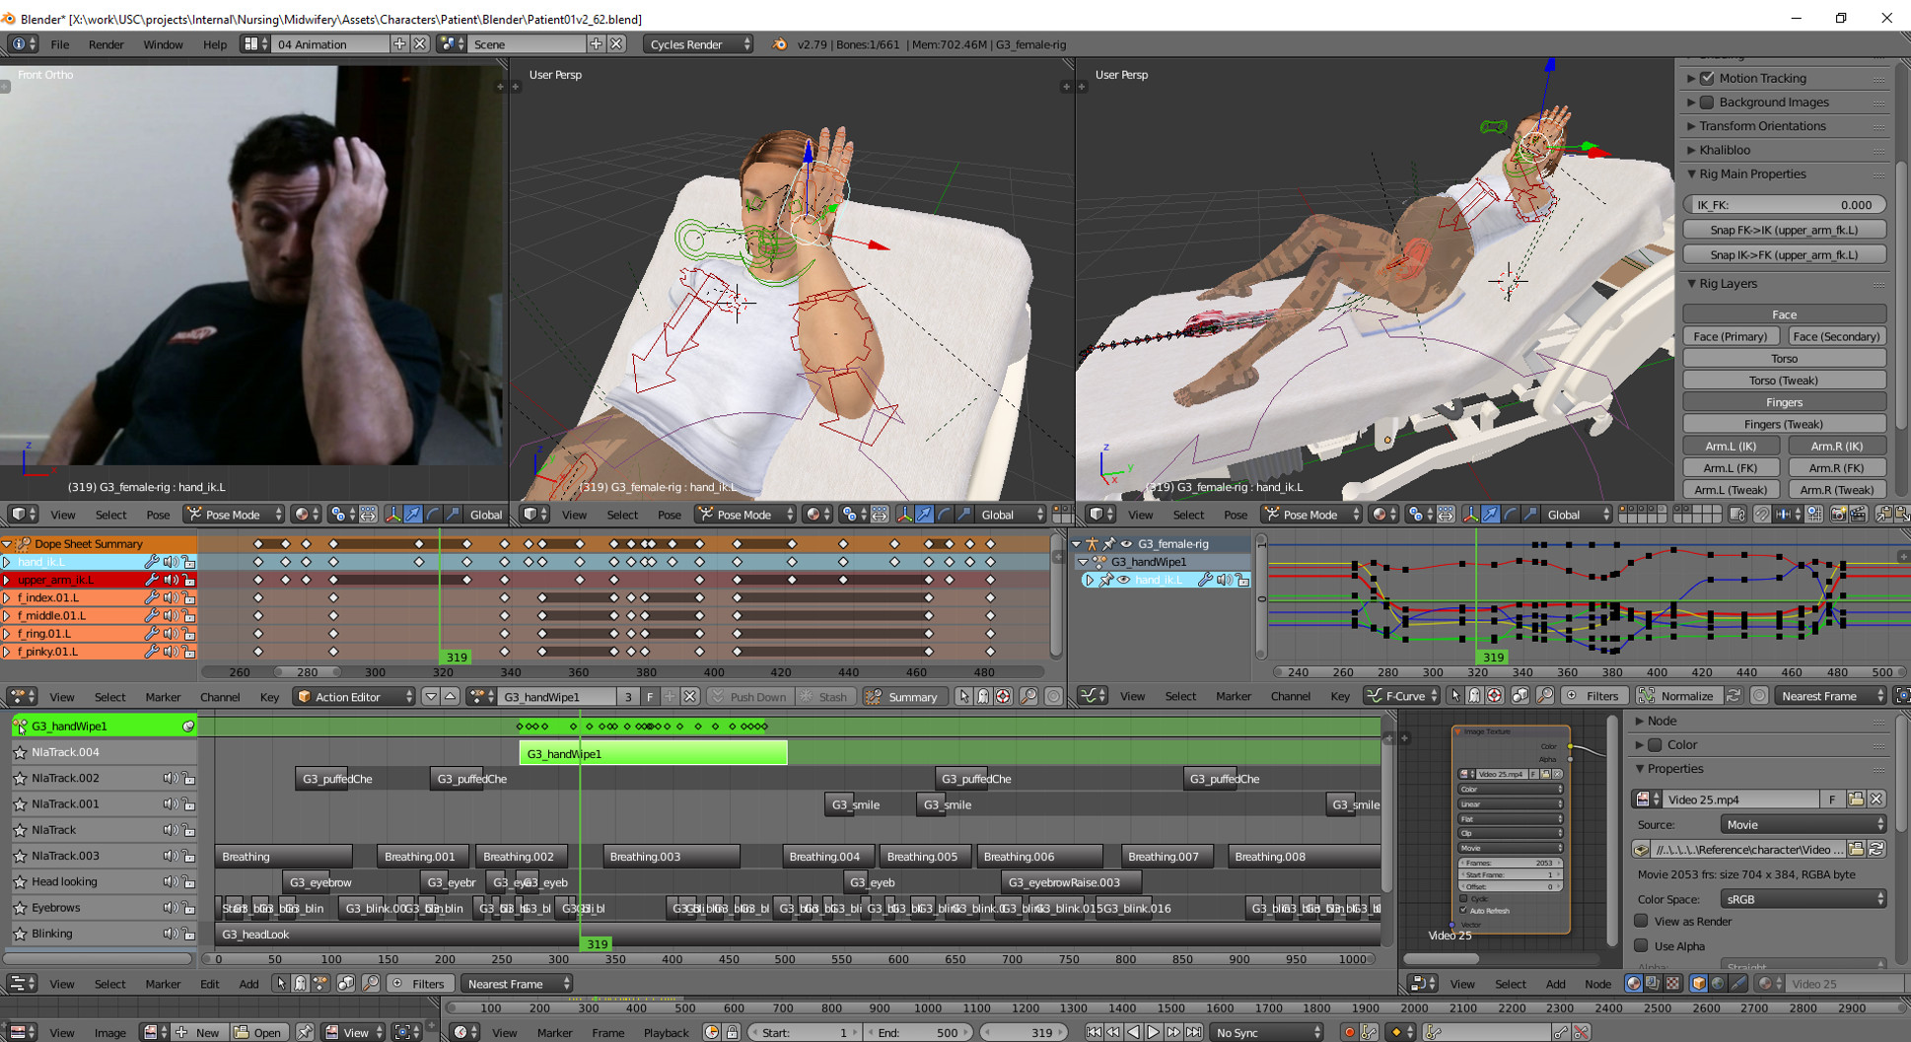The width and height of the screenshot is (1911, 1042).
Task: Jump to the first frame
Action: coord(1094,1032)
